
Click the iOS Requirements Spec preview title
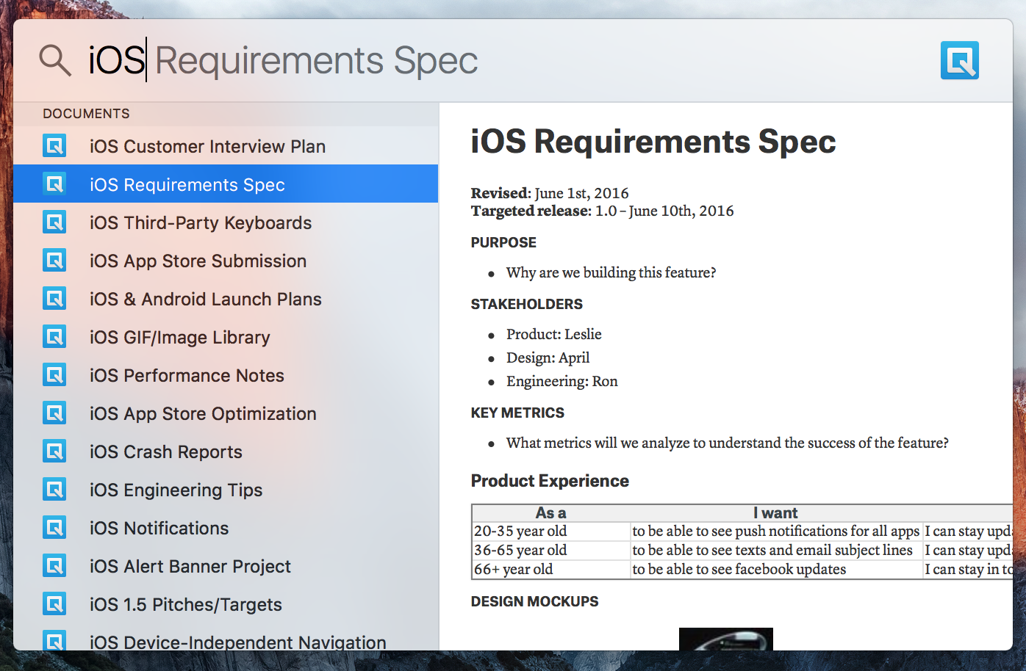[x=653, y=141]
